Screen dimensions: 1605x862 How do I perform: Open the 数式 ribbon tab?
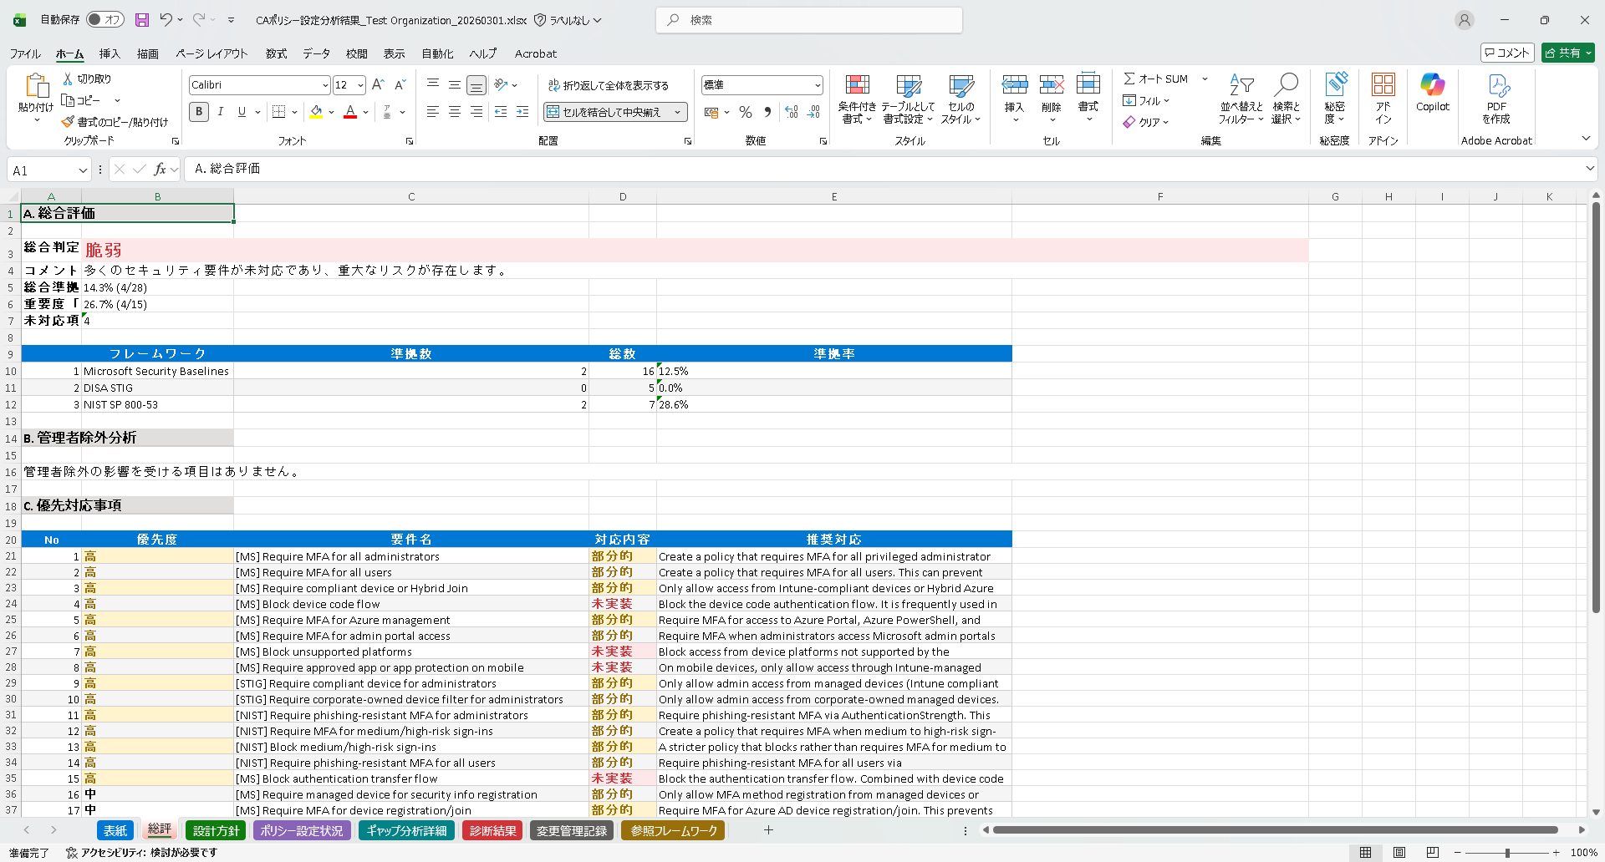pyautogui.click(x=276, y=53)
